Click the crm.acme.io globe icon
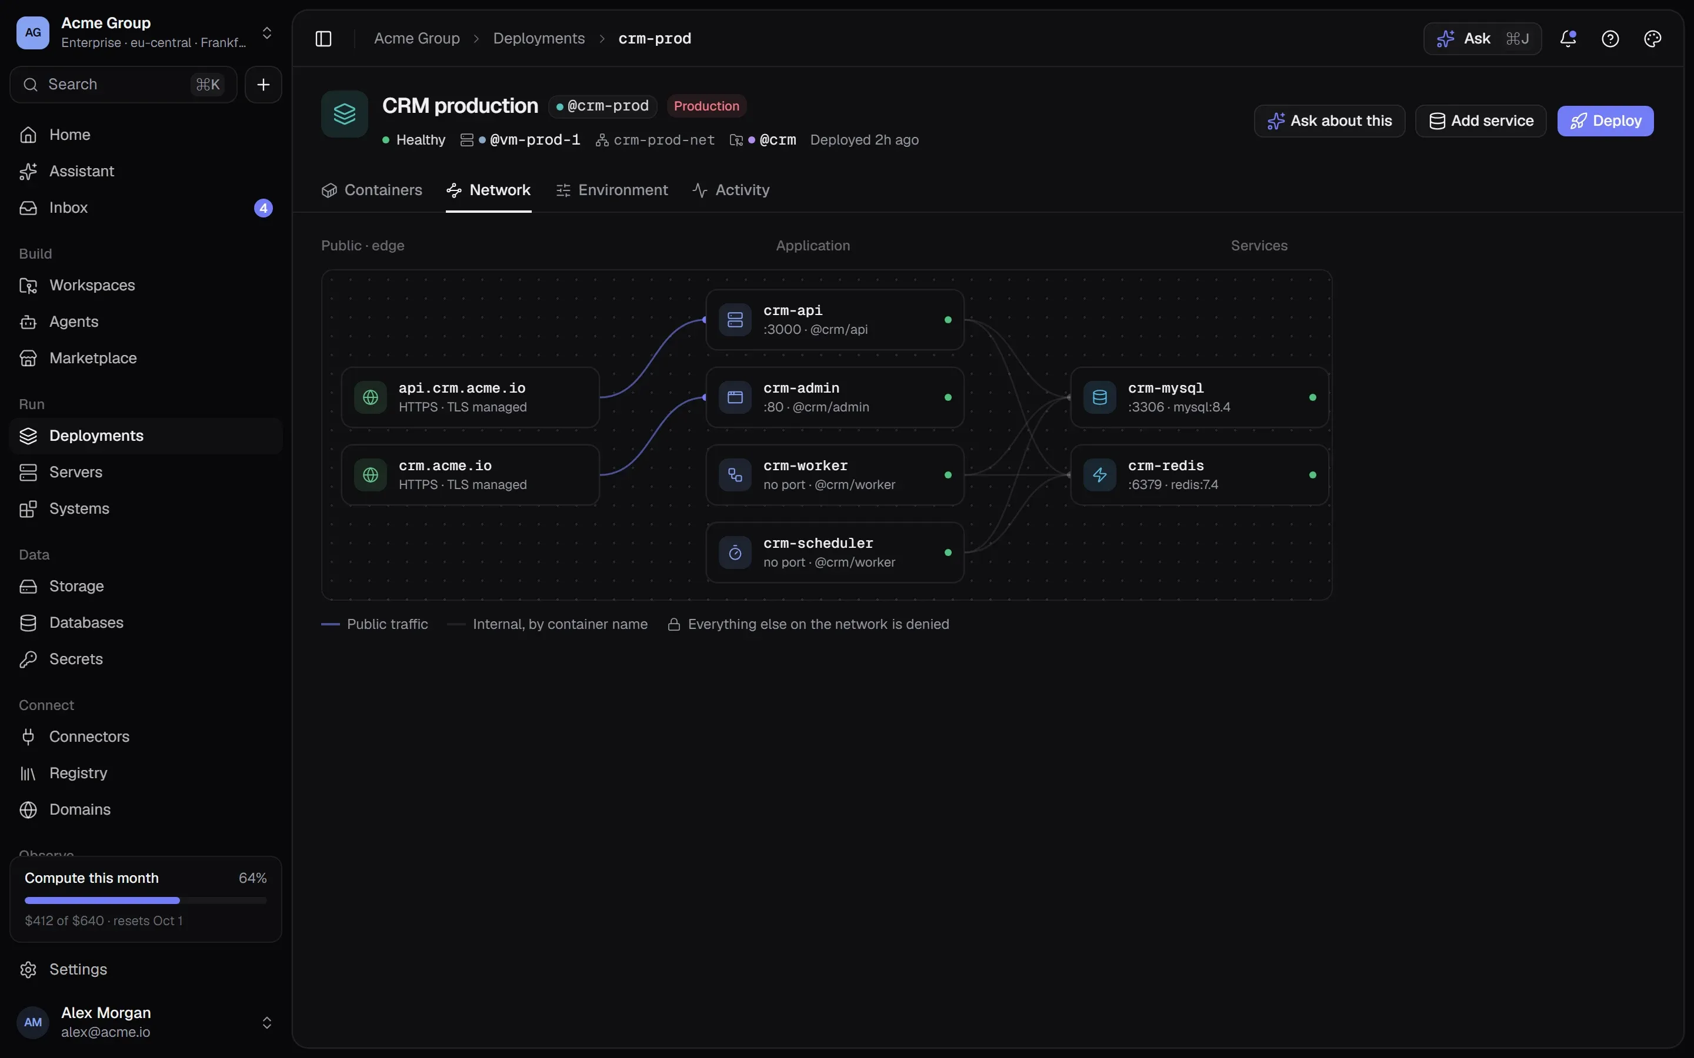Image resolution: width=1694 pixels, height=1058 pixels. 371,475
